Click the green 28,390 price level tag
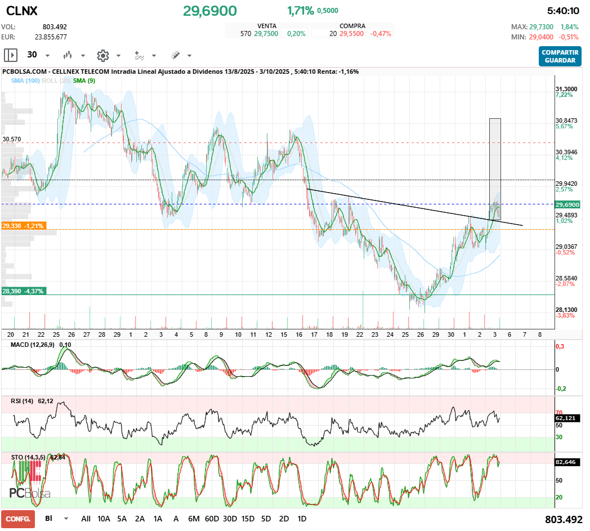 point(23,291)
